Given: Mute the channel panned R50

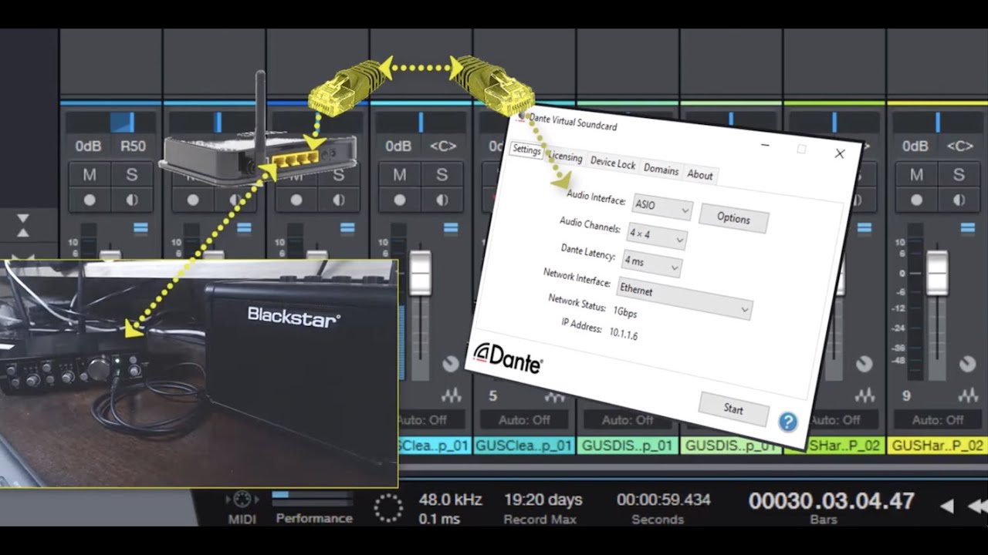Looking at the screenshot, I should pos(90,175).
